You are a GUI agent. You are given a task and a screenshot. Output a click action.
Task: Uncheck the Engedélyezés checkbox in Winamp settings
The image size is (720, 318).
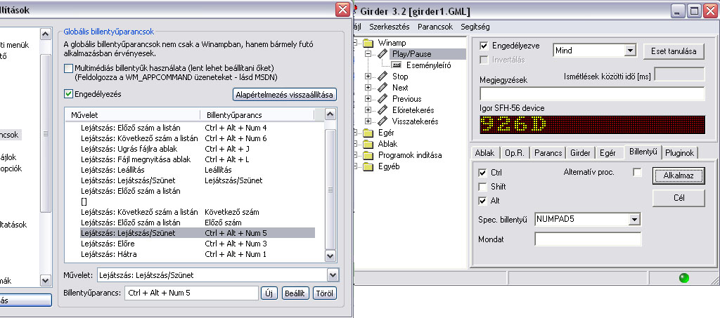coord(68,94)
